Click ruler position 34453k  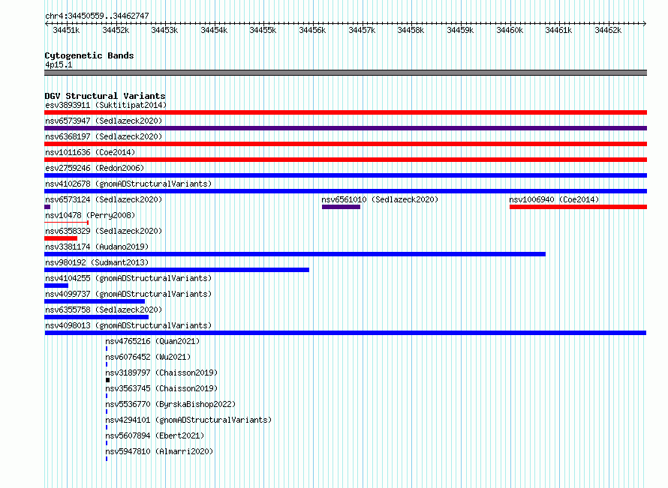(164, 30)
